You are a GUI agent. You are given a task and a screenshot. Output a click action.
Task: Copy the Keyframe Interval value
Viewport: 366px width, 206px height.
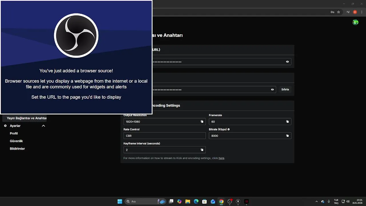point(202,150)
